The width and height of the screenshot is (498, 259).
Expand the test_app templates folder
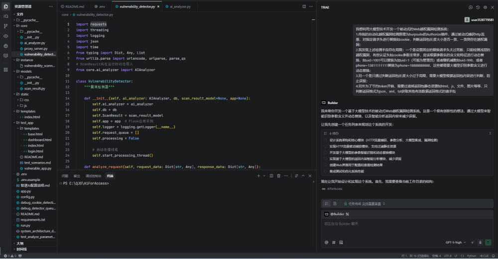(x=31, y=128)
